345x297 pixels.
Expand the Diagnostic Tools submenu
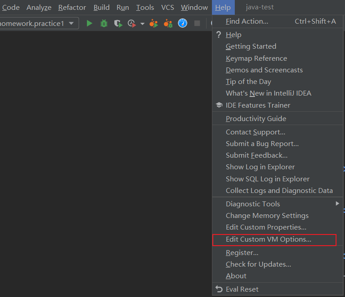point(277,204)
